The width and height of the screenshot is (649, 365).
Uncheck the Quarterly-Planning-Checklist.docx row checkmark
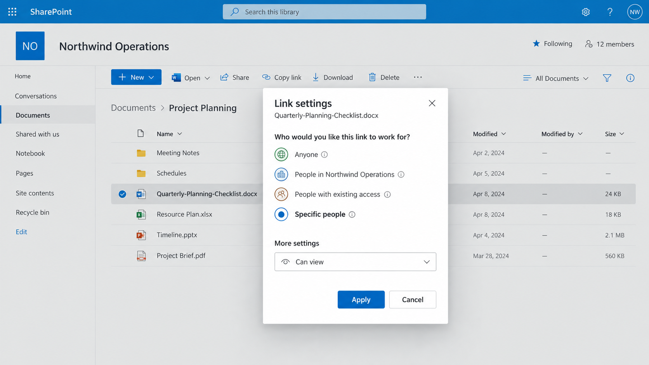click(122, 194)
